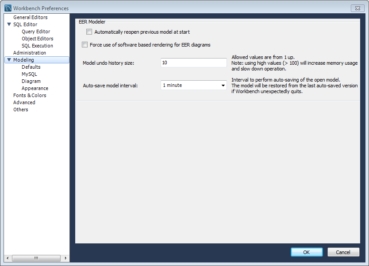Viewport: 369px width, 266px height.
Task: Click the 'Auto-save model interval:' label
Action: [x=110, y=86]
